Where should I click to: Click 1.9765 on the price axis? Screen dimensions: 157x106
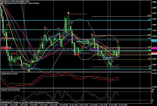pyautogui.click(x=154, y=36)
